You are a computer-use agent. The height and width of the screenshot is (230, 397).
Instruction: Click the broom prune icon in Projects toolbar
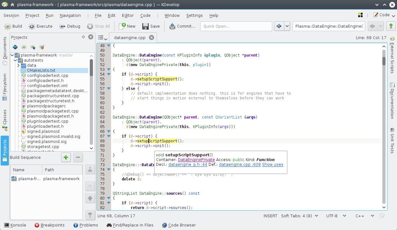(42, 47)
